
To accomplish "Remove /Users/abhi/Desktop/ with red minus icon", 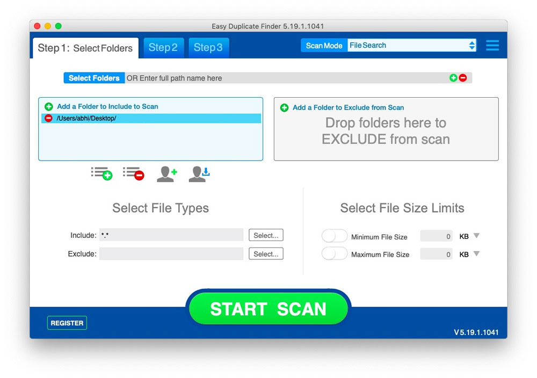I will (49, 118).
